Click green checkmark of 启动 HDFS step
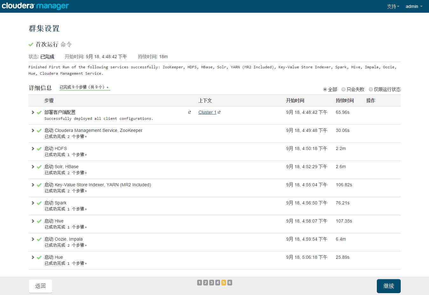The image size is (429, 295). (39, 148)
